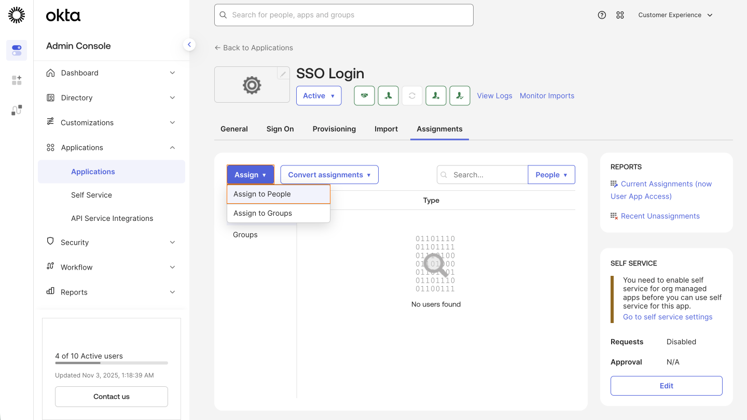Select the import users icon beside Active
747x420 pixels.
[388, 95]
